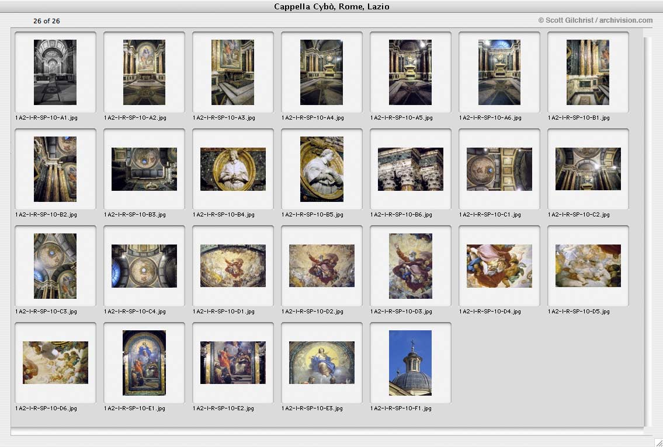
Task: Click the 1A2-I-R-SP-10-B3.jpg thumbnail
Action: pyautogui.click(x=144, y=169)
